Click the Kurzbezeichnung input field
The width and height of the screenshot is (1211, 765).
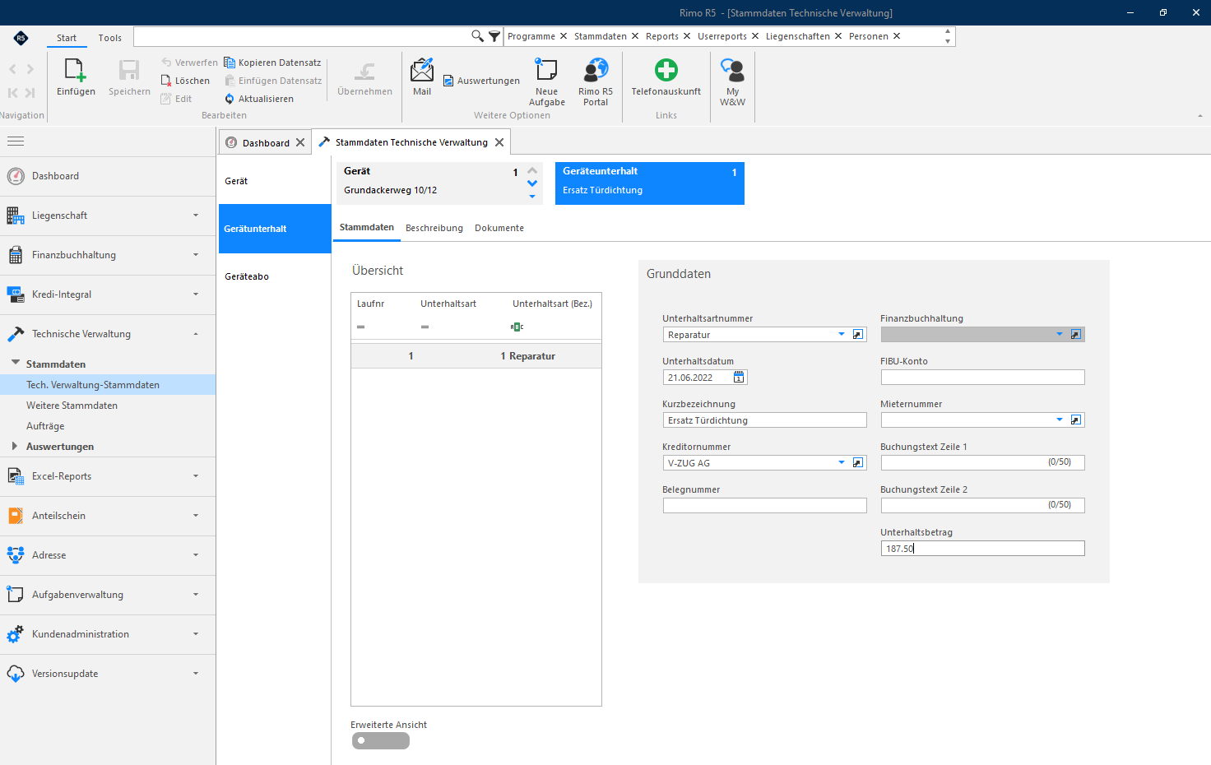pos(765,420)
